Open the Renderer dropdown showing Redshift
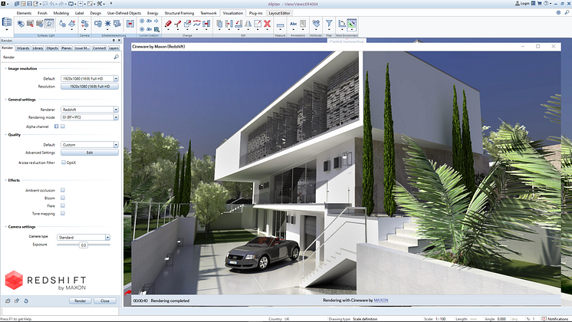The width and height of the screenshot is (572, 322). pyautogui.click(x=90, y=110)
